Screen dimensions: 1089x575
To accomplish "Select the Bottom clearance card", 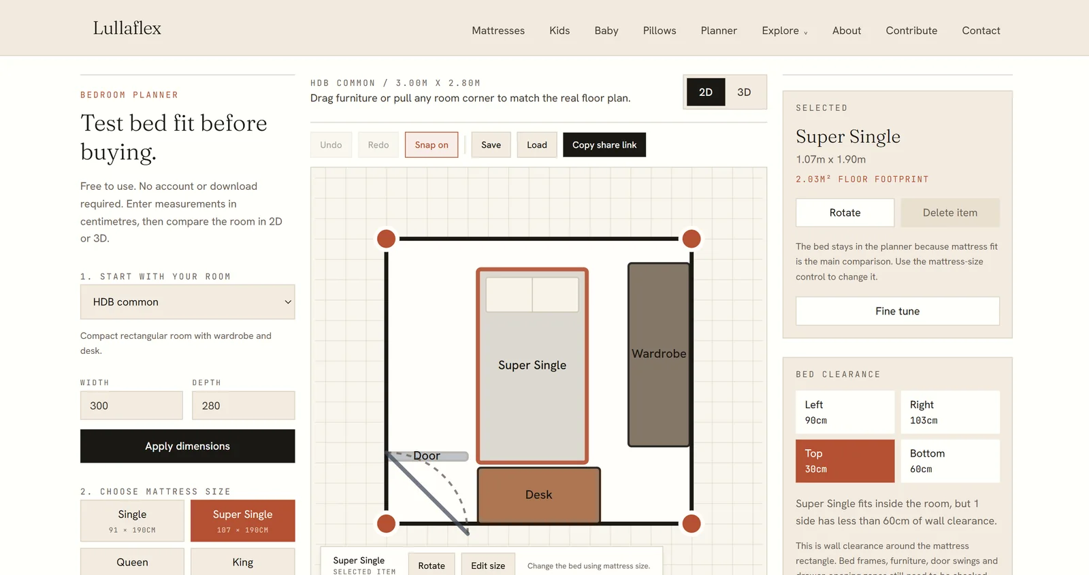I will (x=950, y=461).
